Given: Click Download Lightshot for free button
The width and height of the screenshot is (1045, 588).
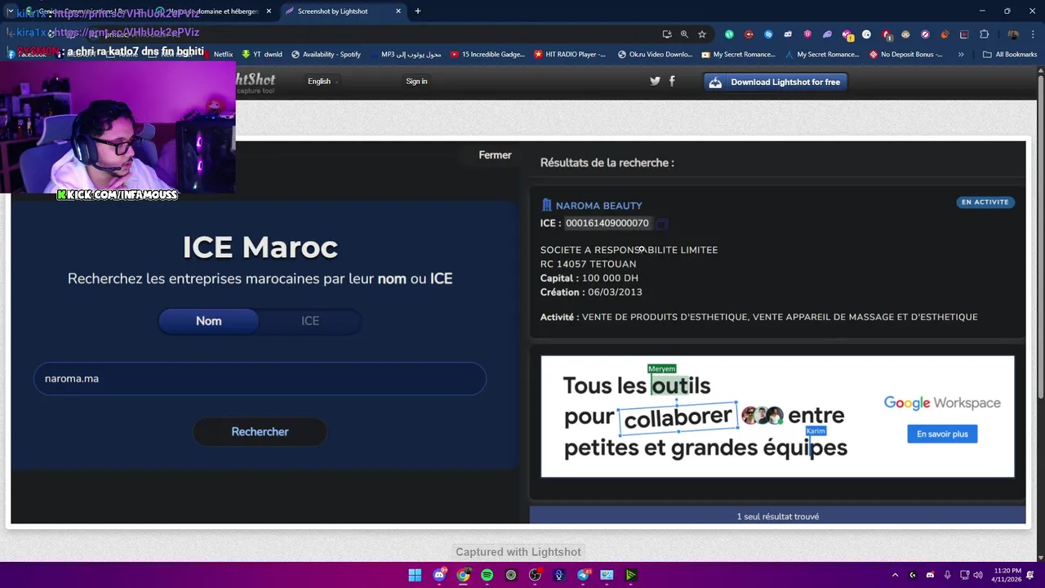Looking at the screenshot, I should pyautogui.click(x=776, y=82).
